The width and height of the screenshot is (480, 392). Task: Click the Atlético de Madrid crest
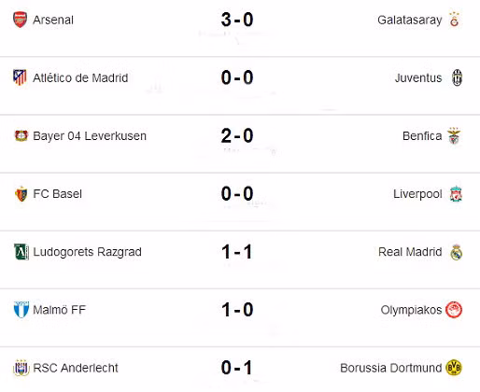click(20, 77)
